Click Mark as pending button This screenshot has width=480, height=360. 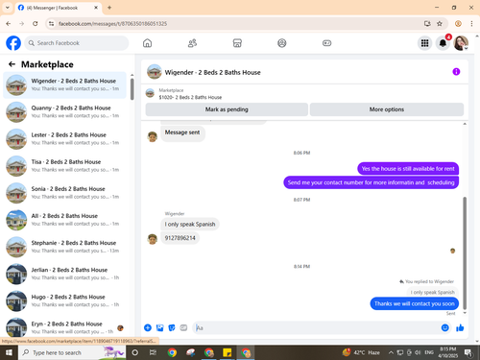227,109
